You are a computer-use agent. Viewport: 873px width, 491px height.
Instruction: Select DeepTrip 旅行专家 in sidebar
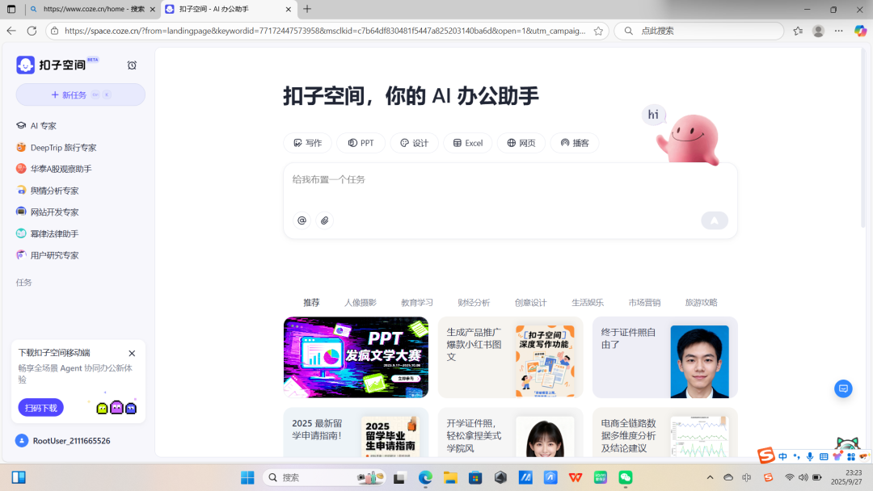57,147
